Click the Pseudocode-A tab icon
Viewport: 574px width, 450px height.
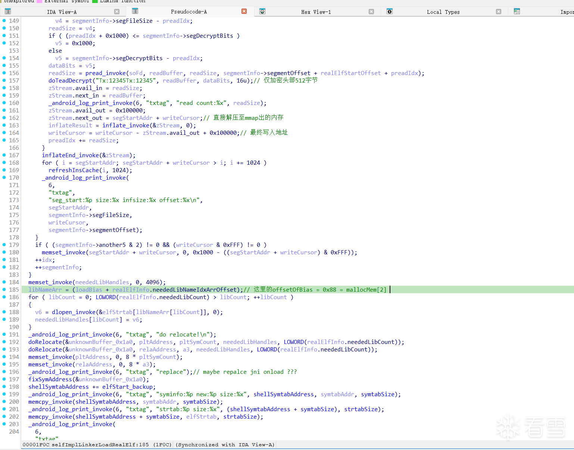coord(135,11)
